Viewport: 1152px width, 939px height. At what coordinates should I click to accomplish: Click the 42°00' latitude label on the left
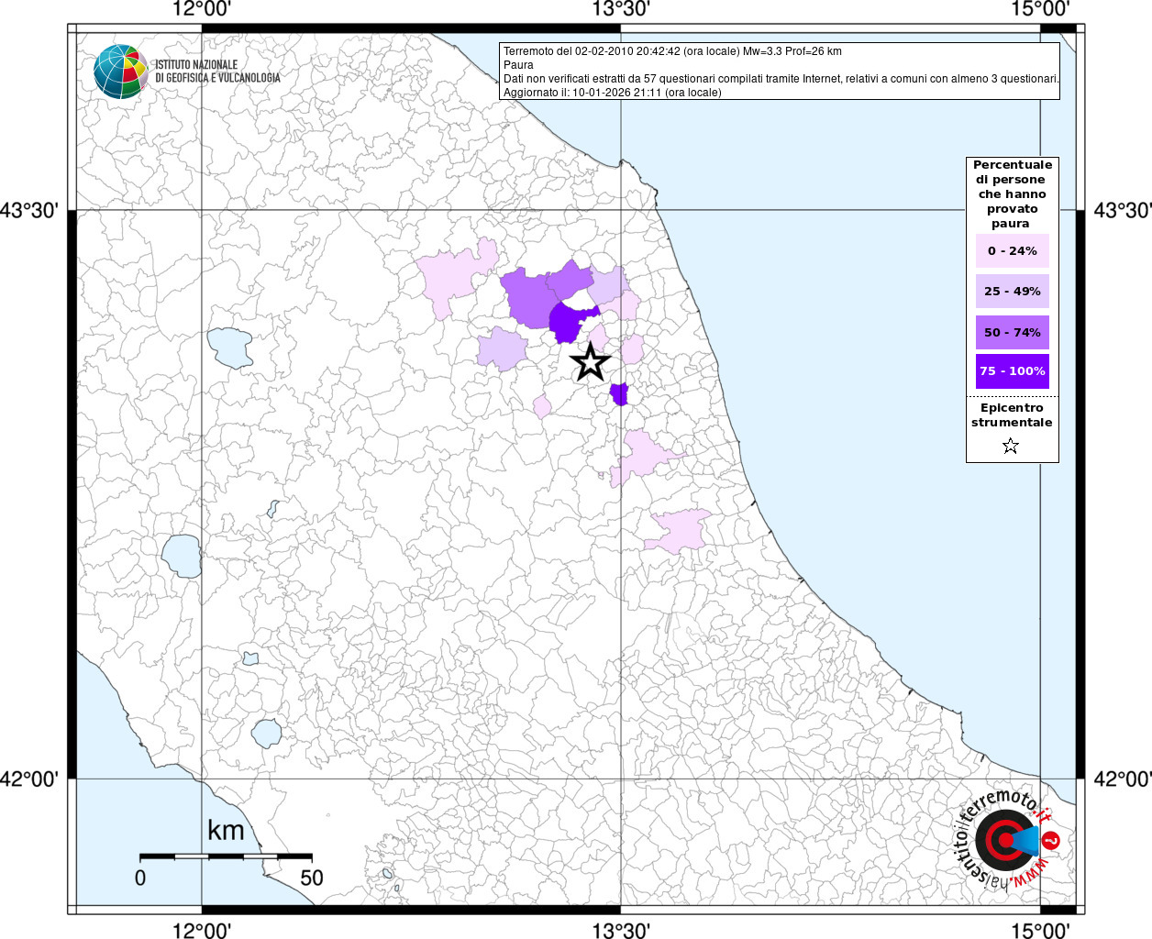(30, 779)
